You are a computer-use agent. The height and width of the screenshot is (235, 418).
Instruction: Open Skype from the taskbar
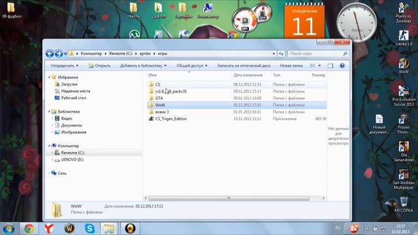(89, 228)
